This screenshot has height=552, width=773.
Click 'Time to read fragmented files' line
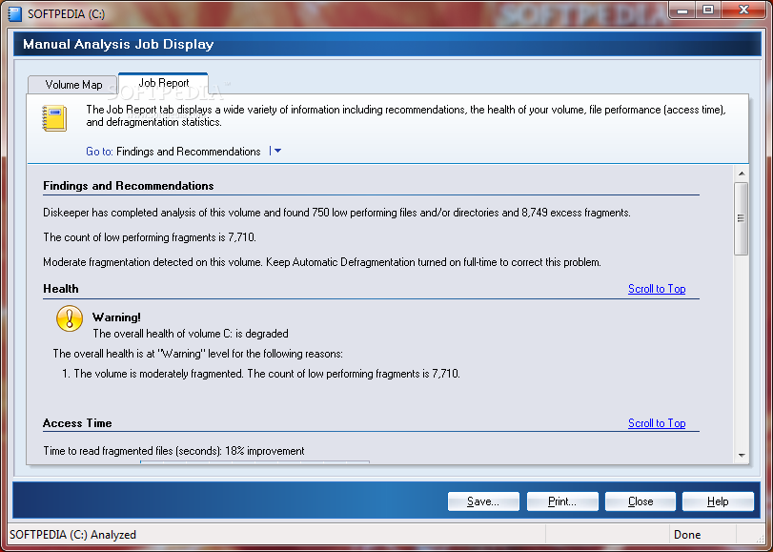173,451
